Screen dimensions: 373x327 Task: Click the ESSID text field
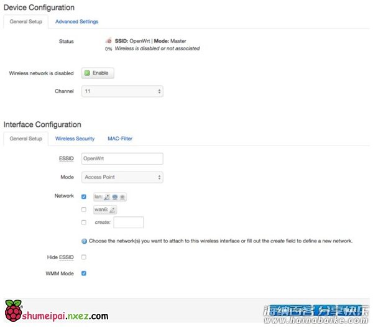[122, 159]
